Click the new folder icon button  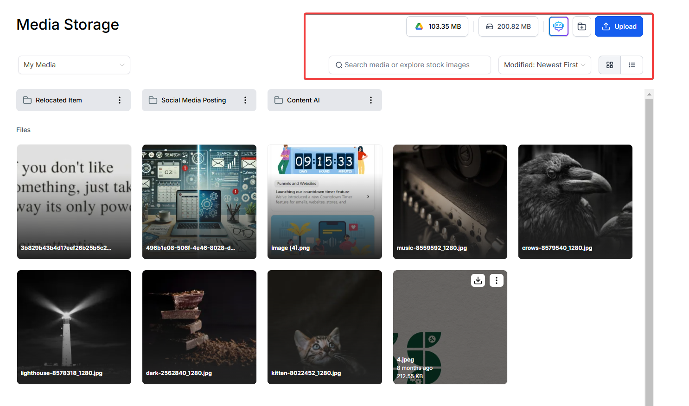[581, 26]
